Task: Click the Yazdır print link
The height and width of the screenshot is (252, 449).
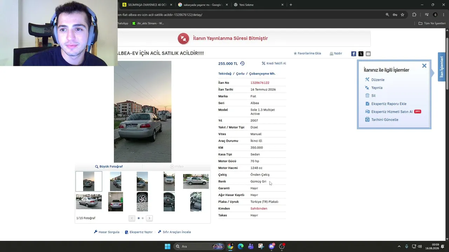Action: pyautogui.click(x=336, y=54)
